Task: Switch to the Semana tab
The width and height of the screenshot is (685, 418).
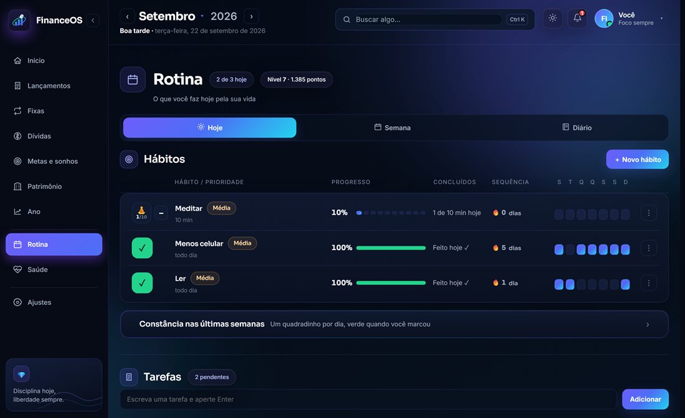Action: pyautogui.click(x=392, y=128)
